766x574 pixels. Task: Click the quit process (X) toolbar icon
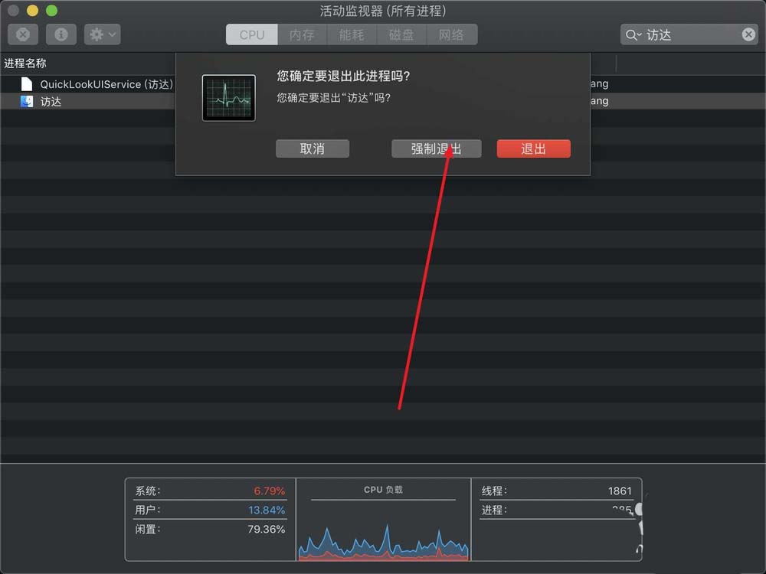[x=22, y=34]
